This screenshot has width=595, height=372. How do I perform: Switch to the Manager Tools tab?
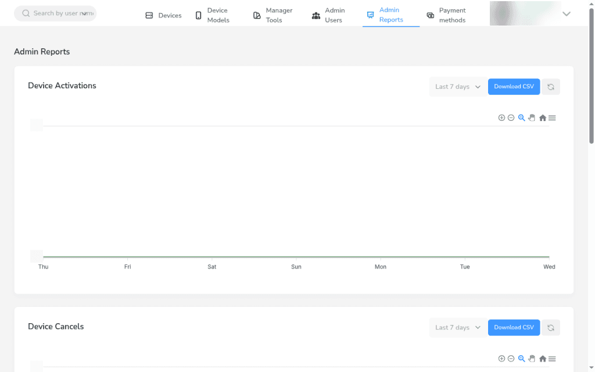click(x=273, y=15)
